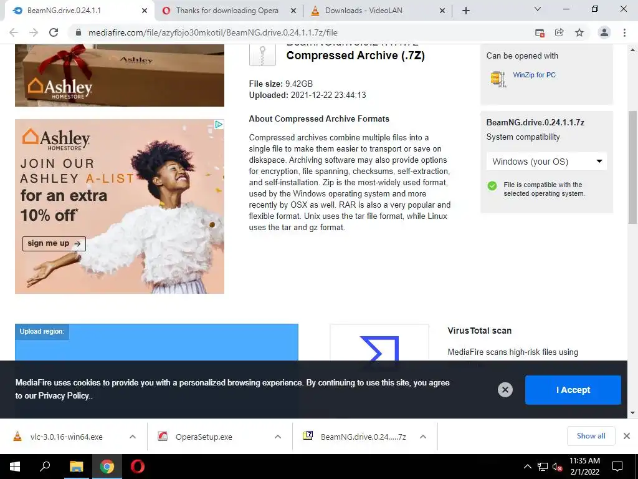Switch to Thanks for downloading Opera tab

click(228, 11)
